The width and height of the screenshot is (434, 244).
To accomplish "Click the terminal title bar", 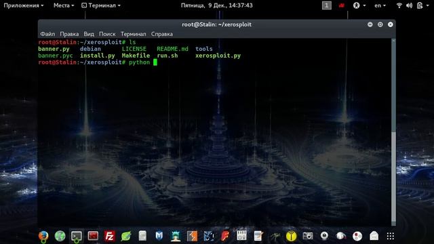I will click(x=217, y=24).
